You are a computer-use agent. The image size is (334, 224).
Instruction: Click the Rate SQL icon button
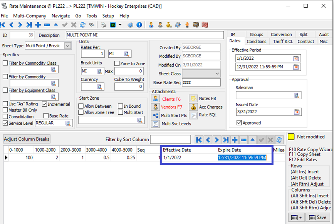(193, 115)
